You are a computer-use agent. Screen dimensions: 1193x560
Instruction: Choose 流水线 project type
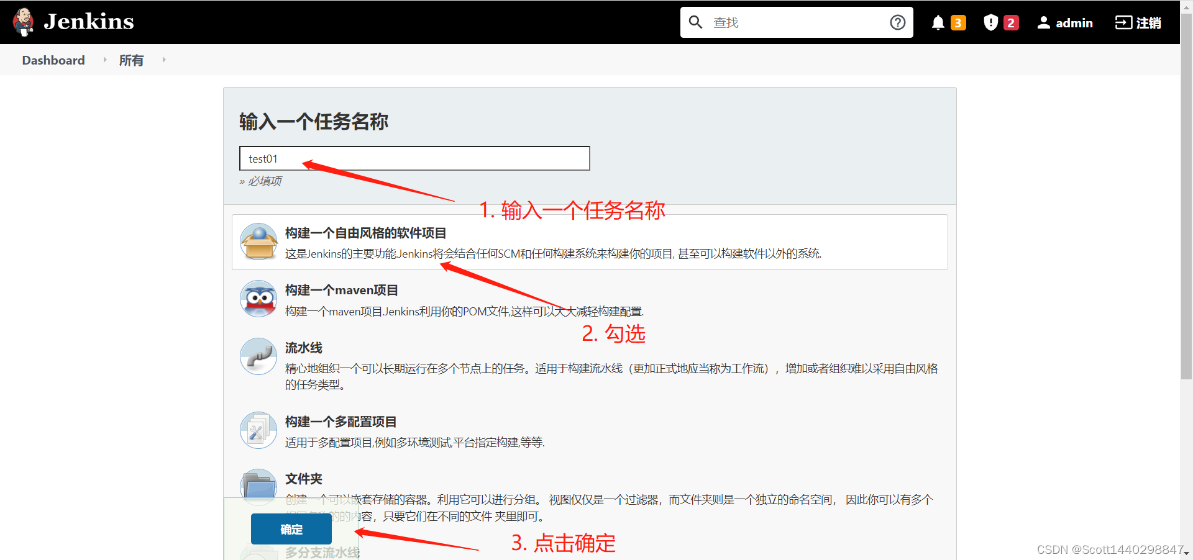point(304,348)
